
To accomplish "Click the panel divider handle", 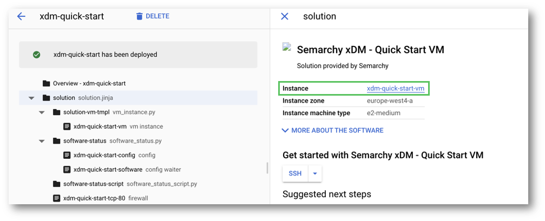I will point(267,168).
